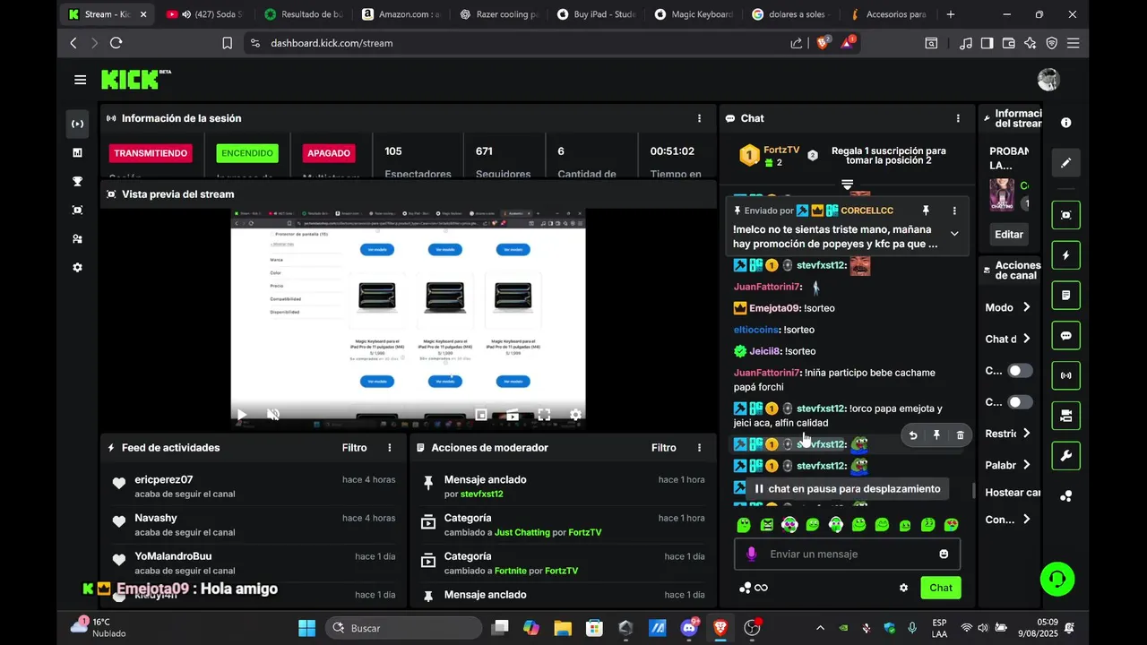Open the Fortnite category link

[514, 571]
